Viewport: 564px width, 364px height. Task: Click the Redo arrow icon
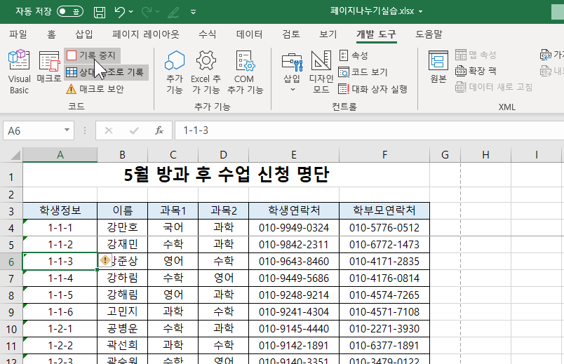click(x=147, y=12)
